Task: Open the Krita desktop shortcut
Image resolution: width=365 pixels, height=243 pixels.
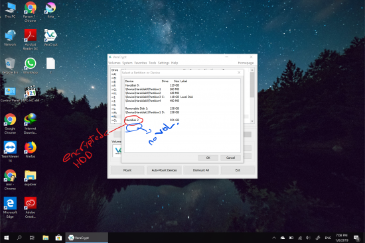Action: pos(50,10)
